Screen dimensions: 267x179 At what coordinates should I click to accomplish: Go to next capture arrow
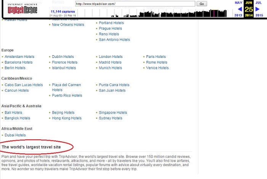257,9
